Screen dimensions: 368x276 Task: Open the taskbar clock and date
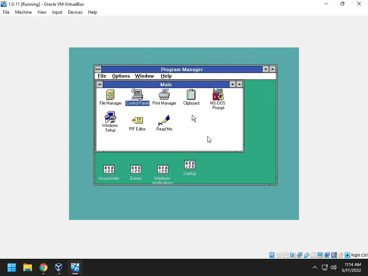click(352, 267)
